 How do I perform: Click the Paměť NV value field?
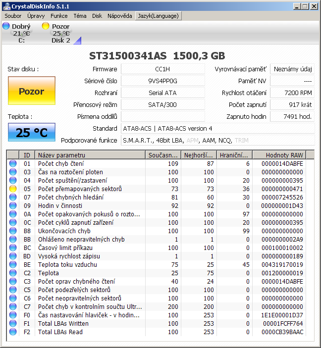coord(292,81)
